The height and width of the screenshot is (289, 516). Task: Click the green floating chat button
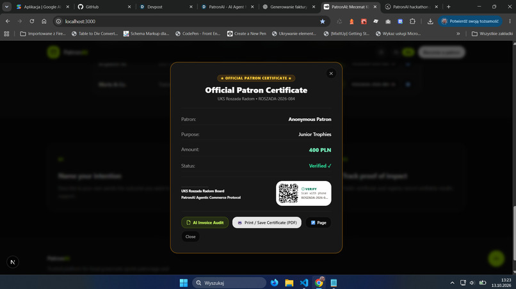pos(496,259)
